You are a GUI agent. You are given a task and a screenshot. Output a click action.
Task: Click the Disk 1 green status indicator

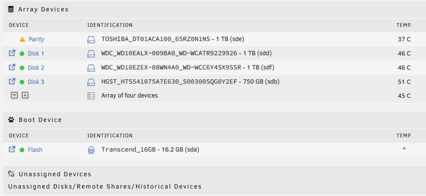pyautogui.click(x=22, y=53)
